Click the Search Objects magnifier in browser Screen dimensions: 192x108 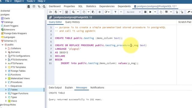point(44,7)
